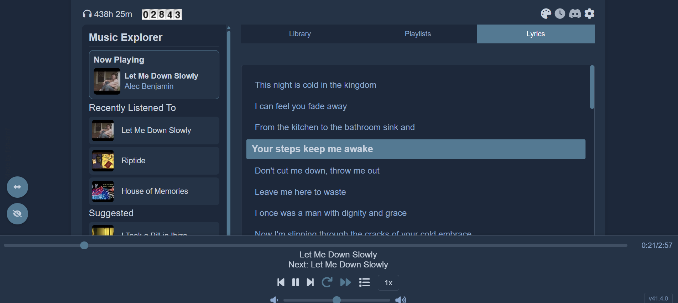Toggle the repeat loop icon

tap(327, 282)
